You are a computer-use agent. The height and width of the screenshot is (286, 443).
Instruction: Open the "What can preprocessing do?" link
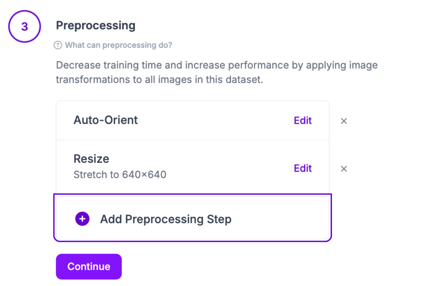pos(118,45)
